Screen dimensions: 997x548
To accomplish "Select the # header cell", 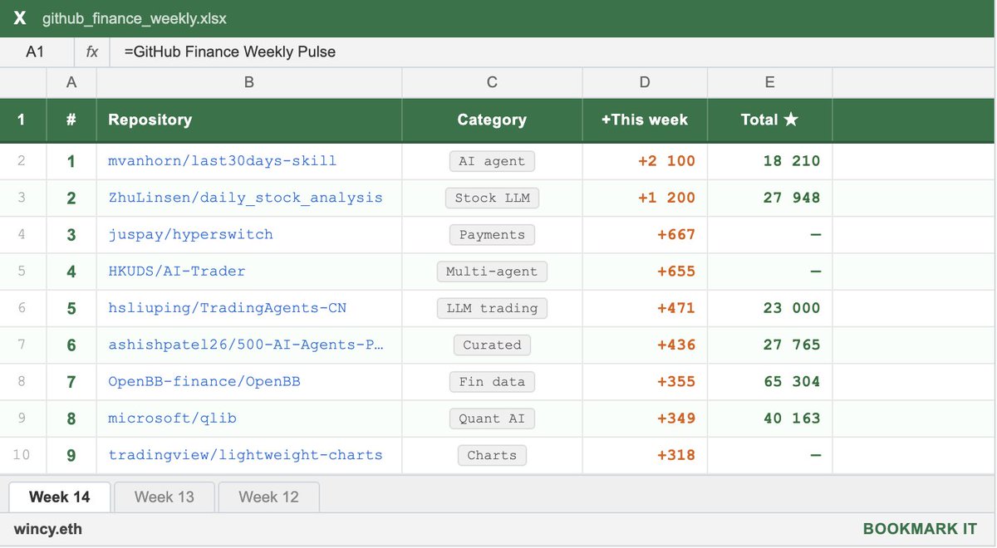I will [x=71, y=120].
